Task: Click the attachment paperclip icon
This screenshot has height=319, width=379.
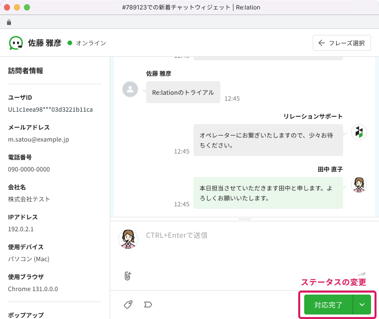Action: [x=128, y=275]
